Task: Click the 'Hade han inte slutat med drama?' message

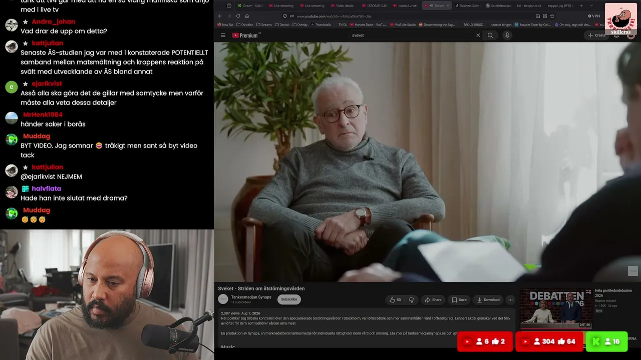Action: tap(74, 198)
